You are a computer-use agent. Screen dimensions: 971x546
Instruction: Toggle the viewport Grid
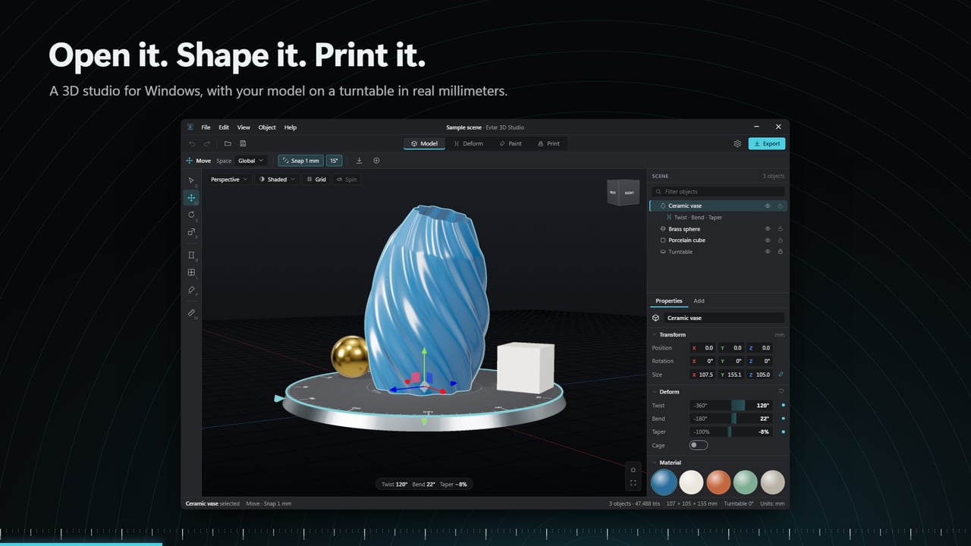(316, 180)
